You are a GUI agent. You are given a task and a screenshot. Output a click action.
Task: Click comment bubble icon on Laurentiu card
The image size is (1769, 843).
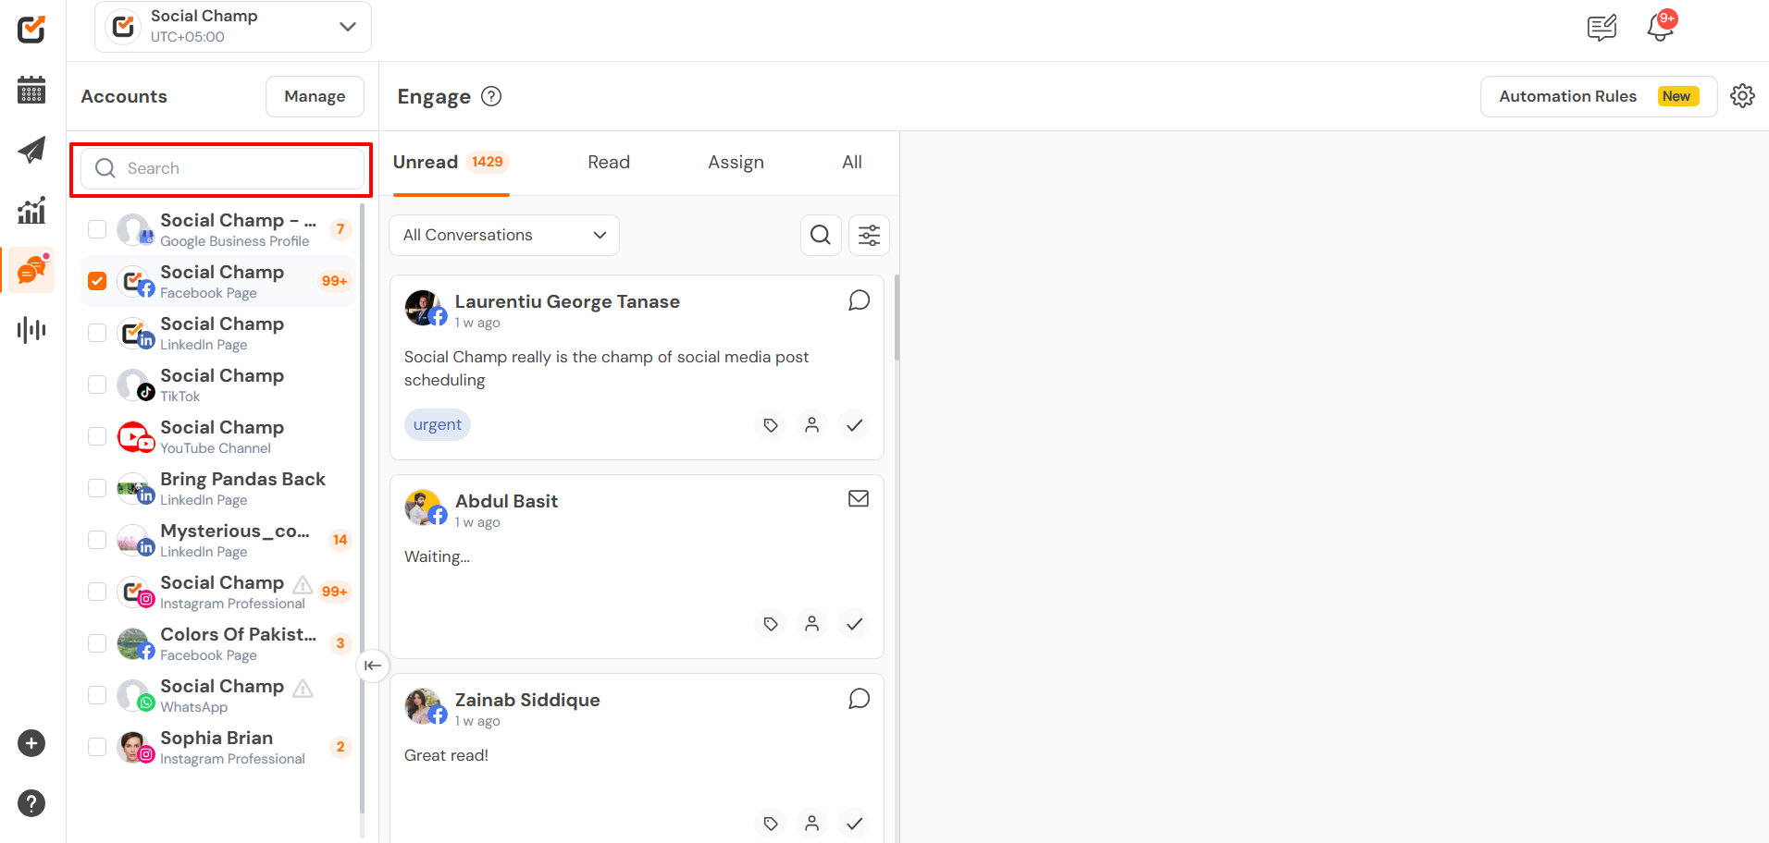click(x=859, y=300)
